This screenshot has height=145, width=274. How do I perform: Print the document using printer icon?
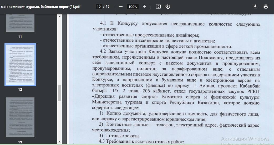[266, 7]
